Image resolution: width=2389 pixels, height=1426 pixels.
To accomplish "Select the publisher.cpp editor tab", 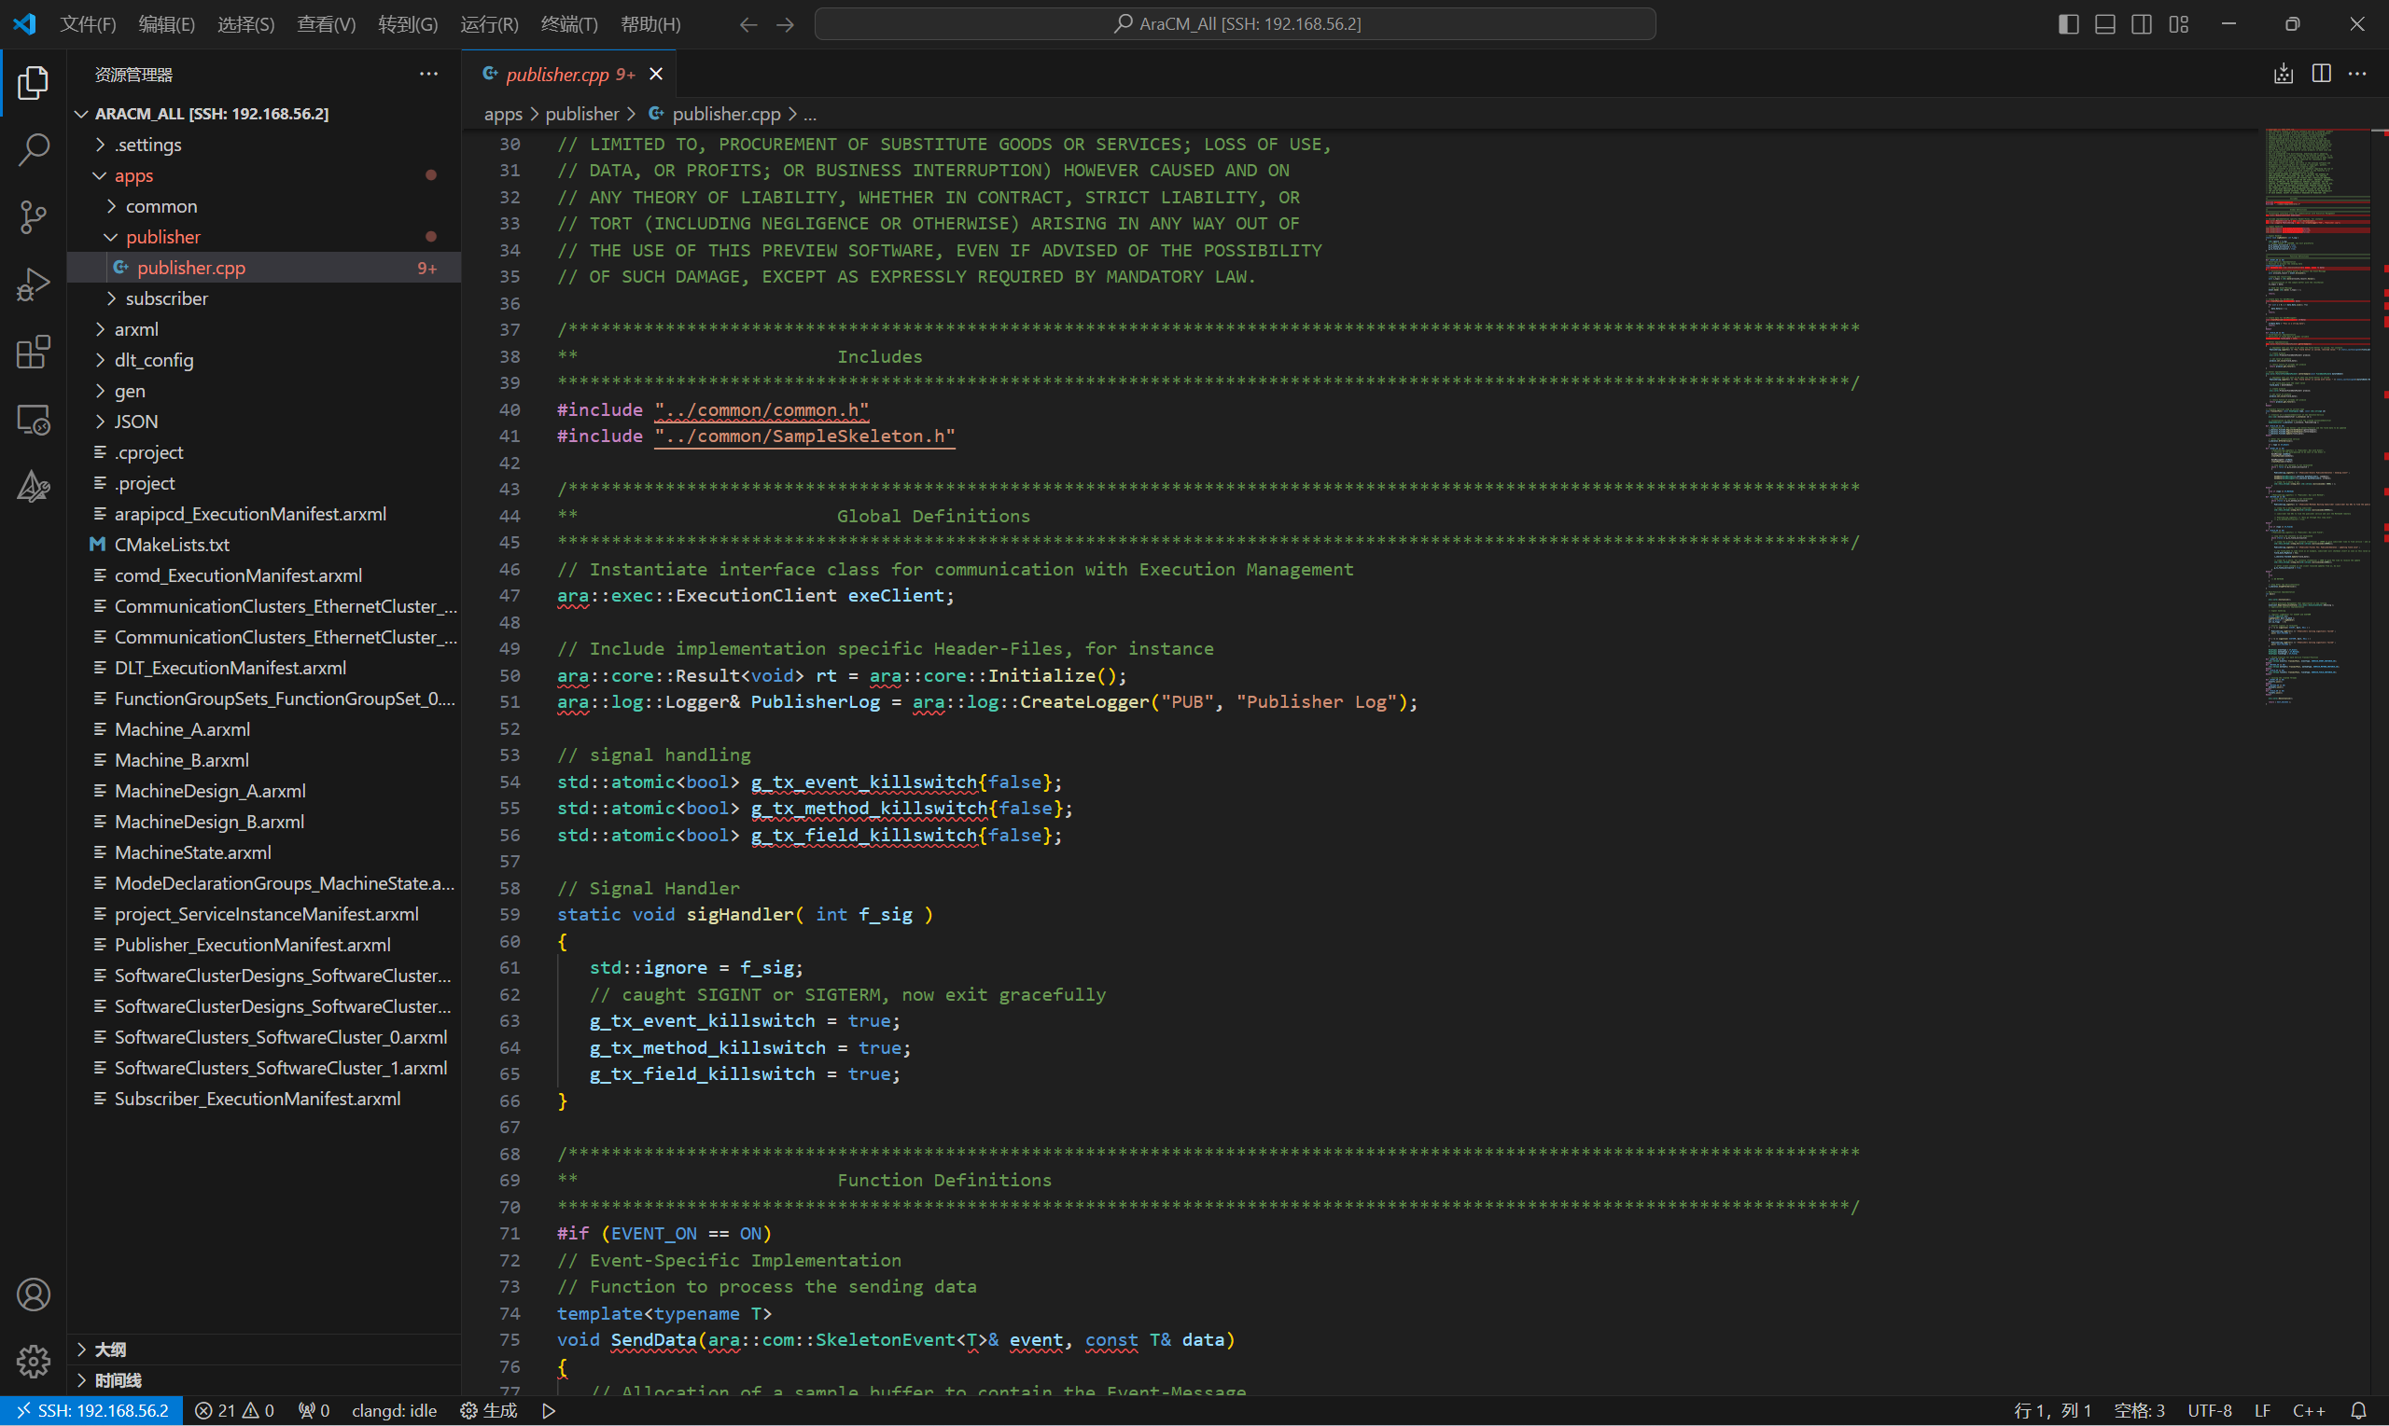I will tap(558, 74).
